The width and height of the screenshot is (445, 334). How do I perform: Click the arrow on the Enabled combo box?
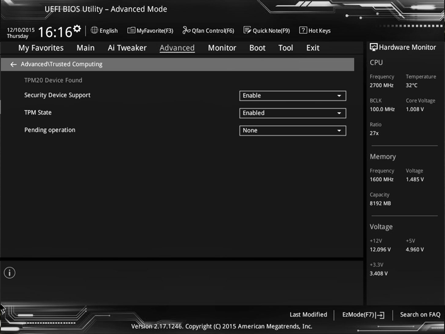tap(339, 113)
